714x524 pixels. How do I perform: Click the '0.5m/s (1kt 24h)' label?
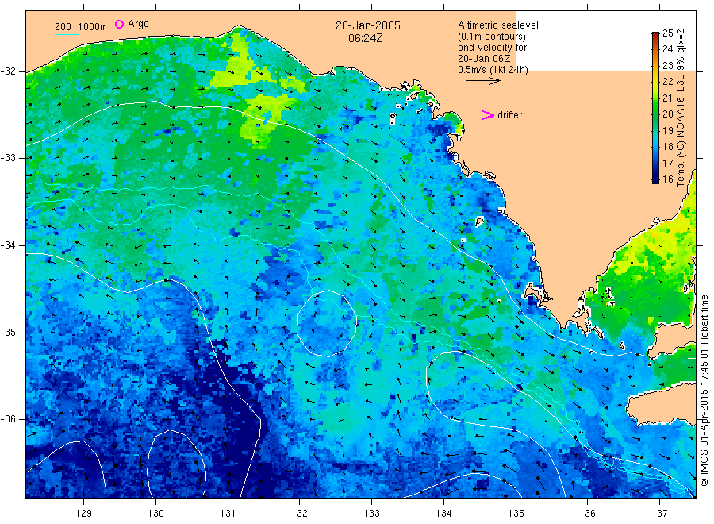click(493, 70)
